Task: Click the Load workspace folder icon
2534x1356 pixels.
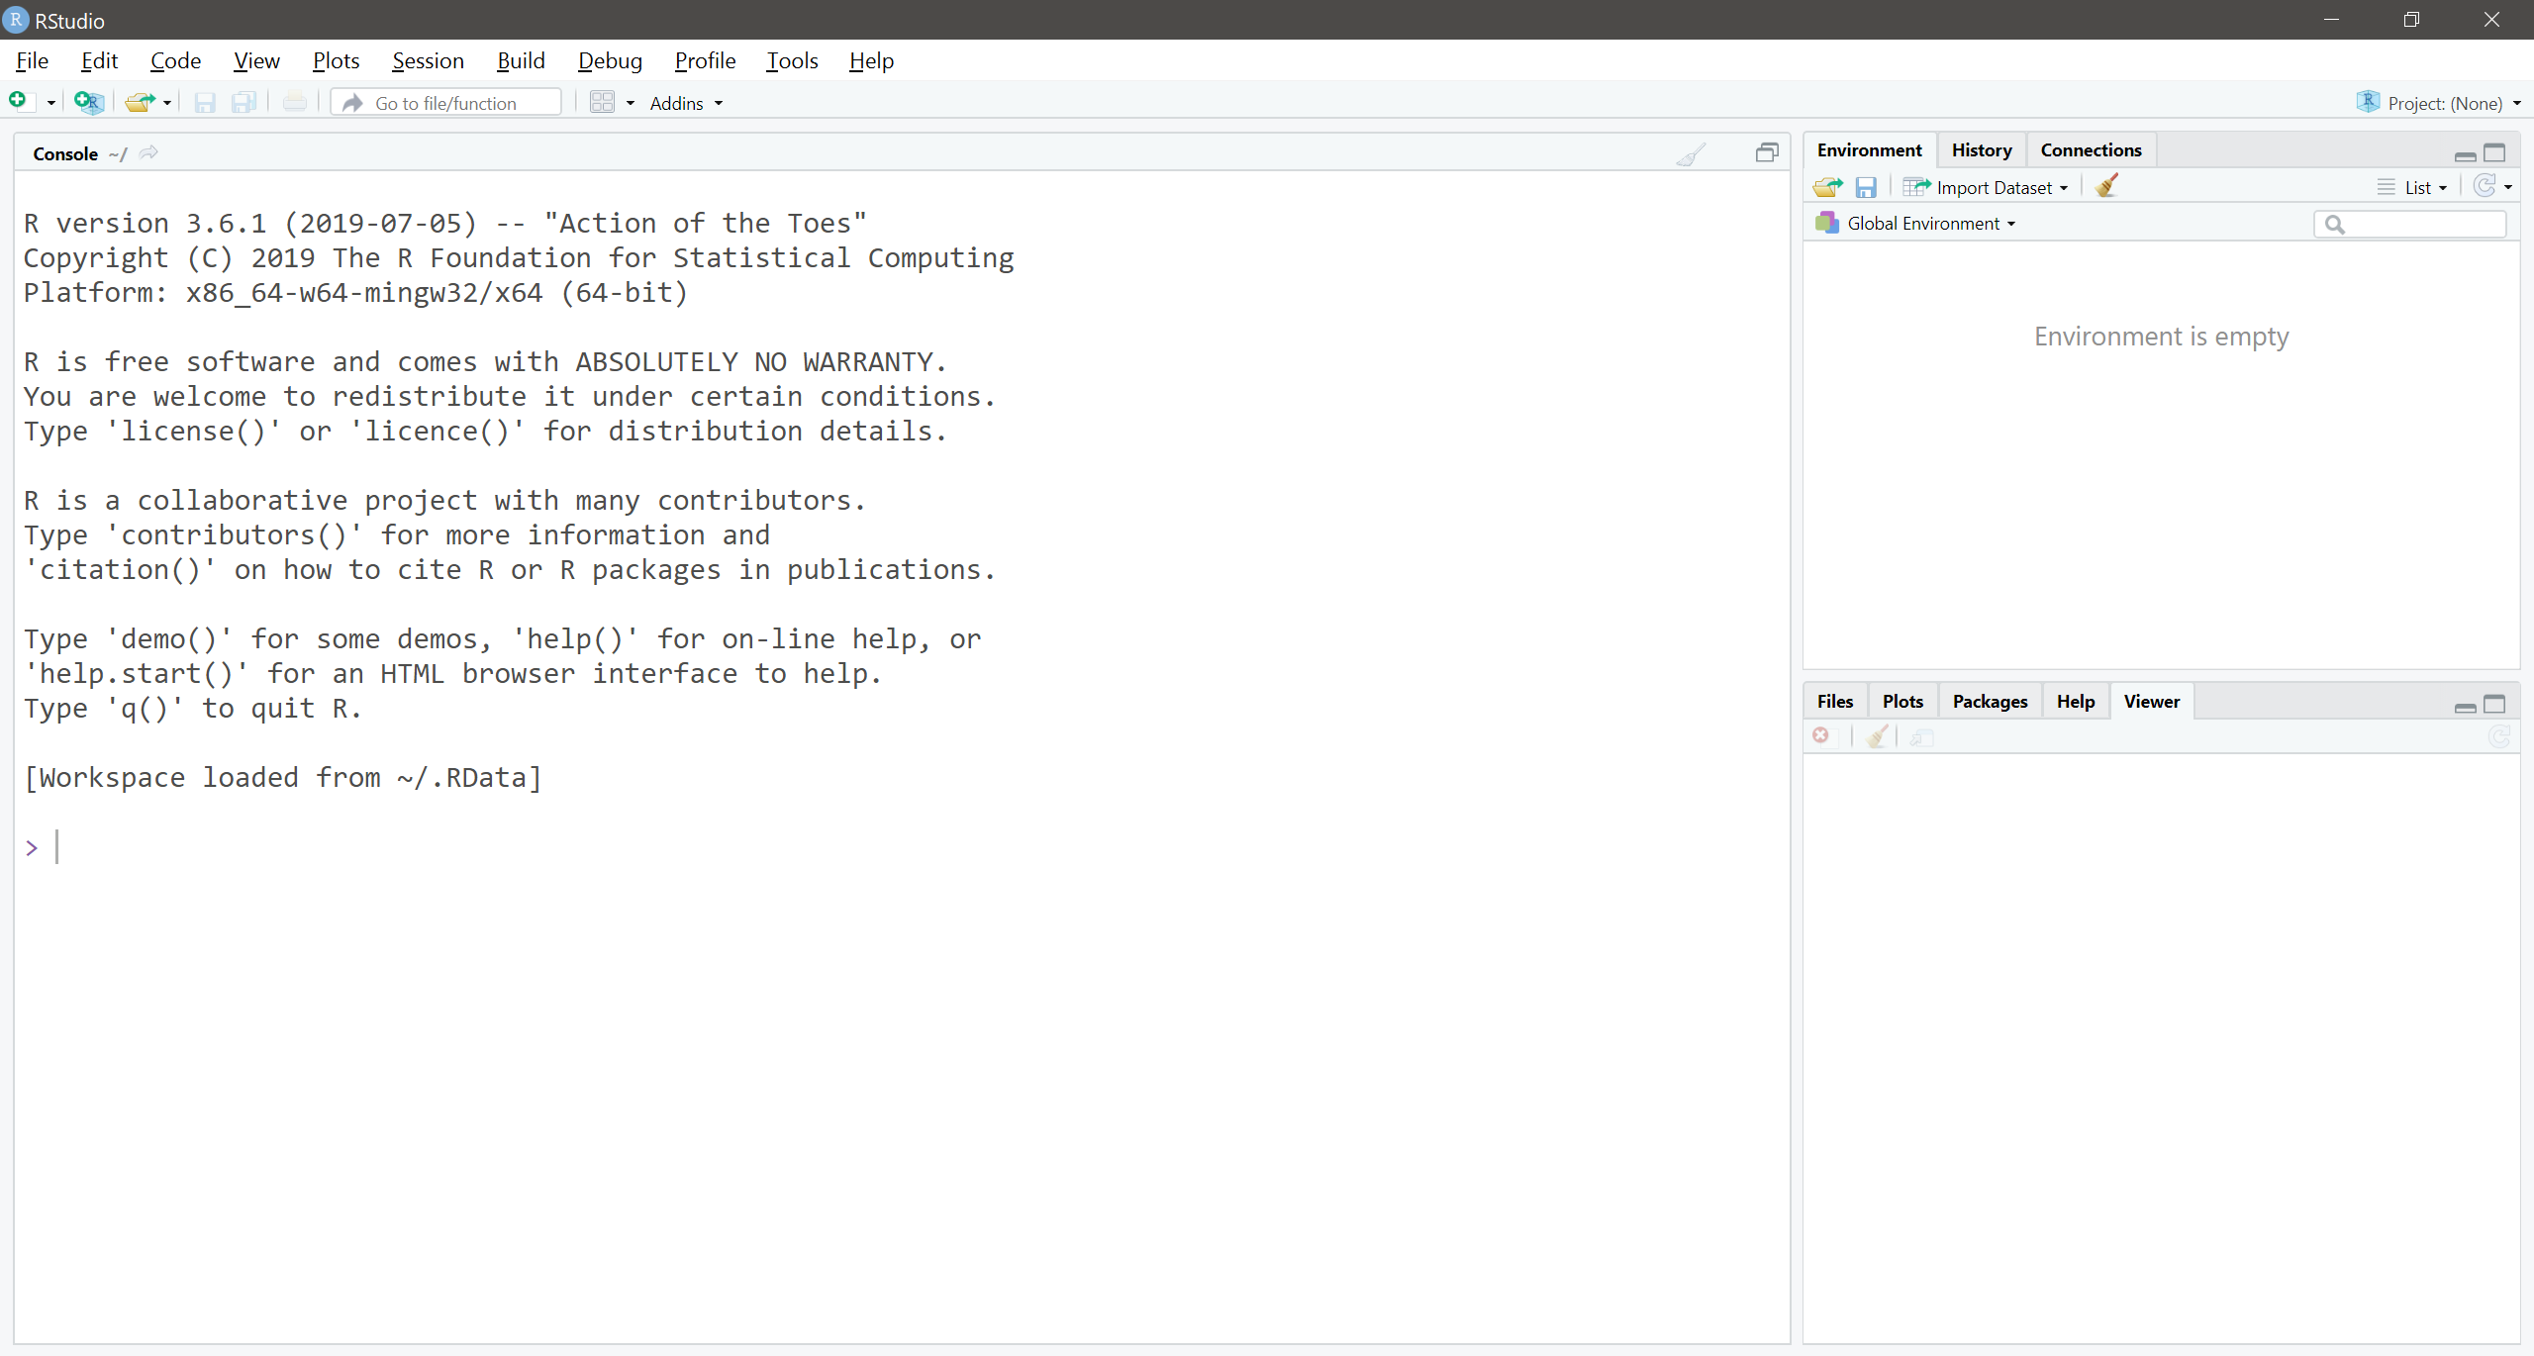Action: coord(1827,187)
